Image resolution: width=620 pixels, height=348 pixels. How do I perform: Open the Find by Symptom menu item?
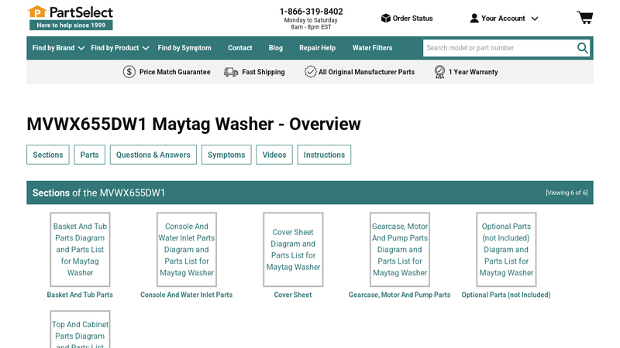pyautogui.click(x=184, y=48)
